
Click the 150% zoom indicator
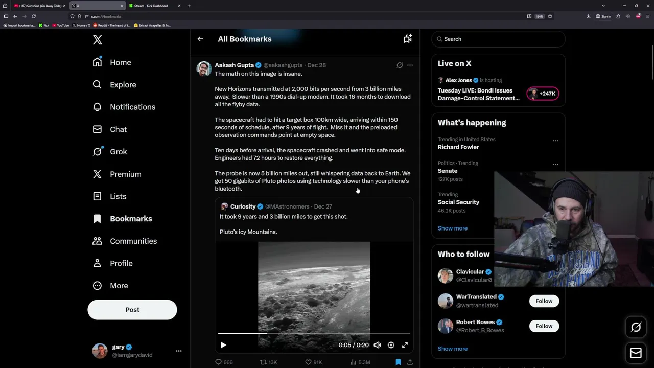[x=540, y=16]
